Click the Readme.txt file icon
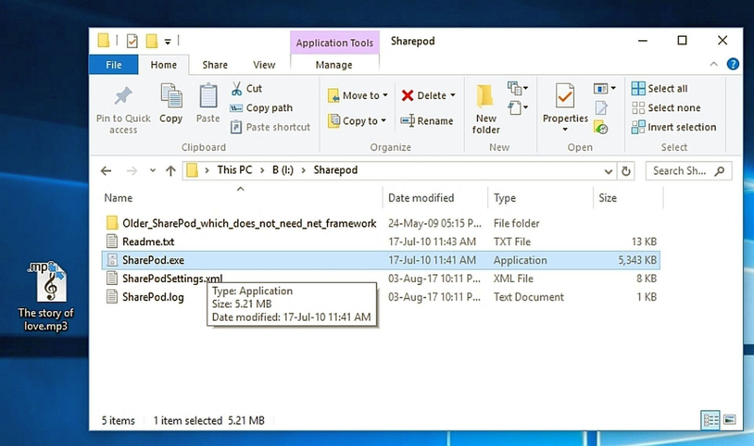This screenshot has height=446, width=754. (x=112, y=242)
